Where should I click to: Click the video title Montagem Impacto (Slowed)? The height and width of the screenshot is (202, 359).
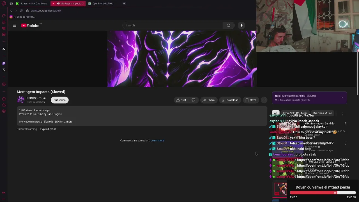(41, 92)
